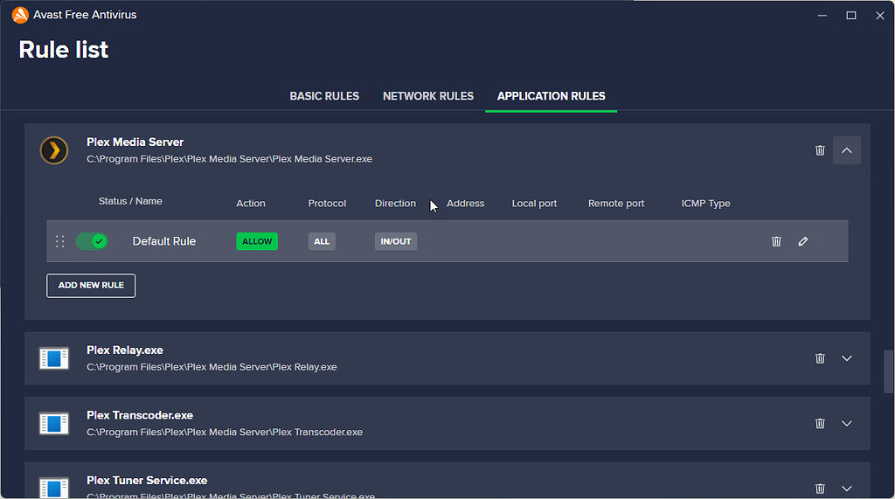Viewport: 895px width, 499px height.
Task: Click the Add New Rule button
Action: (91, 285)
